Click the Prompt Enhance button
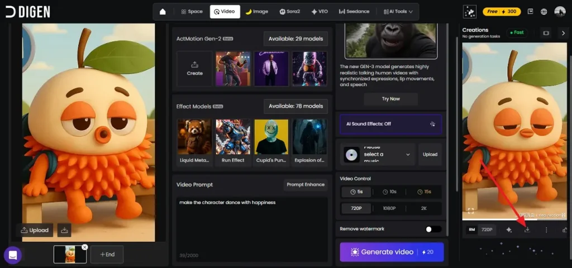 coord(306,184)
